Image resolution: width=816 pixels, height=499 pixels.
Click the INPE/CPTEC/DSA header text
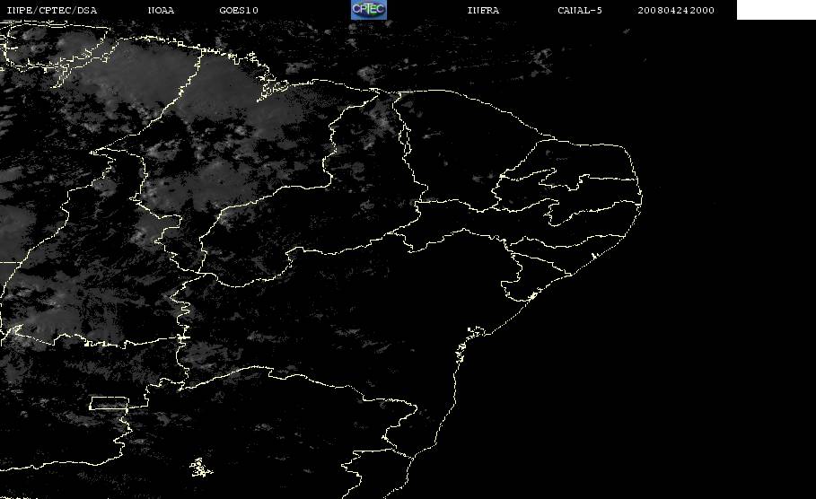click(52, 10)
